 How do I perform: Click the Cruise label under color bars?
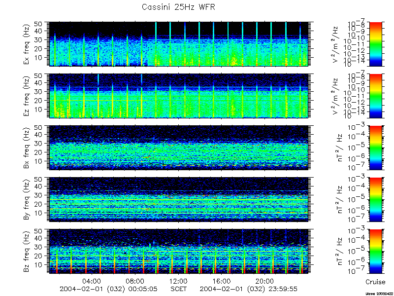click(375, 282)
